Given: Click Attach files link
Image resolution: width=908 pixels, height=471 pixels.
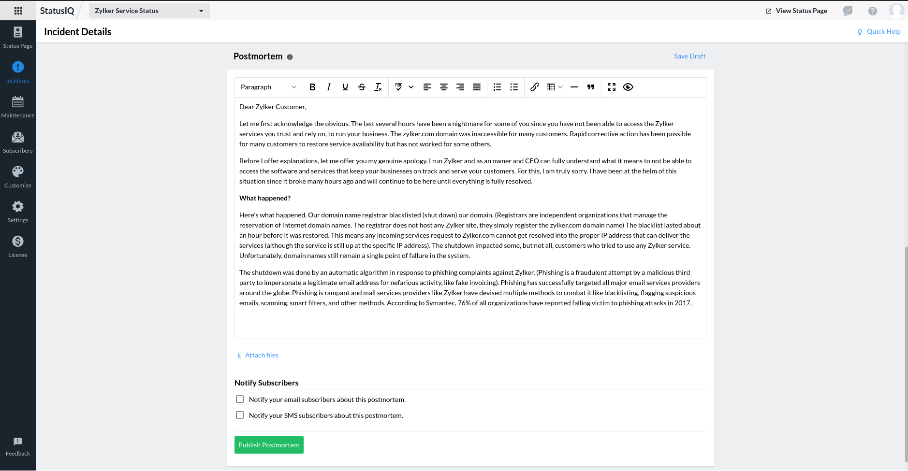Looking at the screenshot, I should (x=261, y=355).
